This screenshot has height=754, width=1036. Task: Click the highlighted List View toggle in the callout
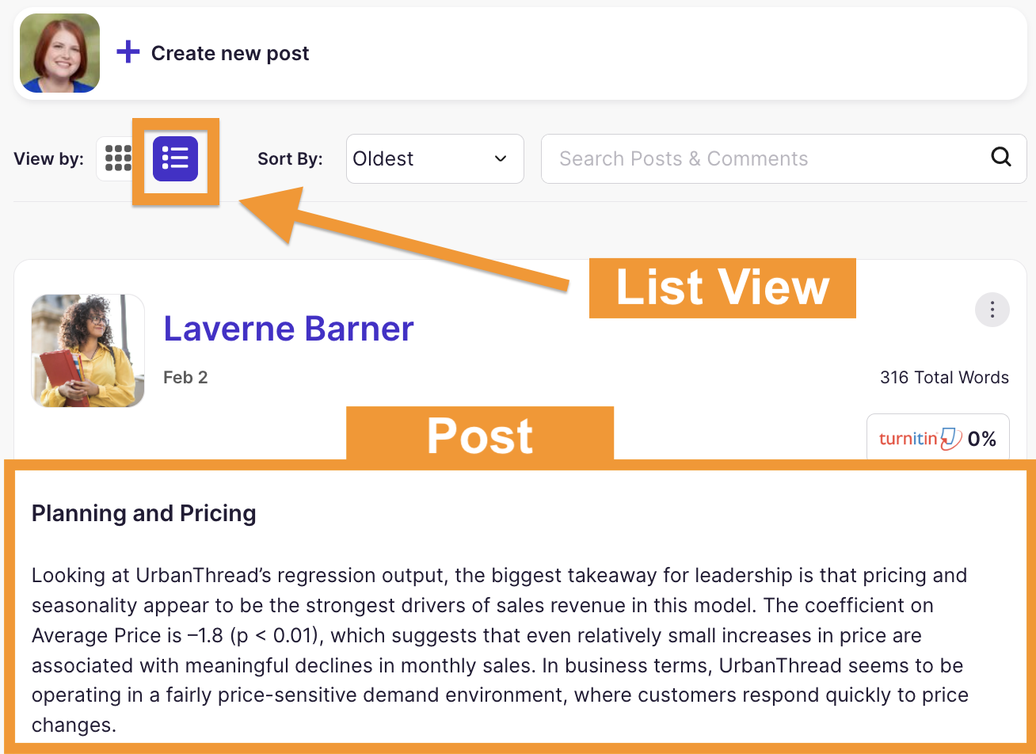click(174, 158)
